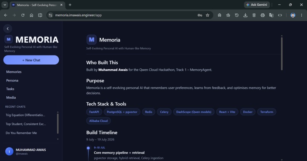Screen dimensions: 307x161
Task: Click the Memoria M logo in the sidebar
Action: point(9,39)
